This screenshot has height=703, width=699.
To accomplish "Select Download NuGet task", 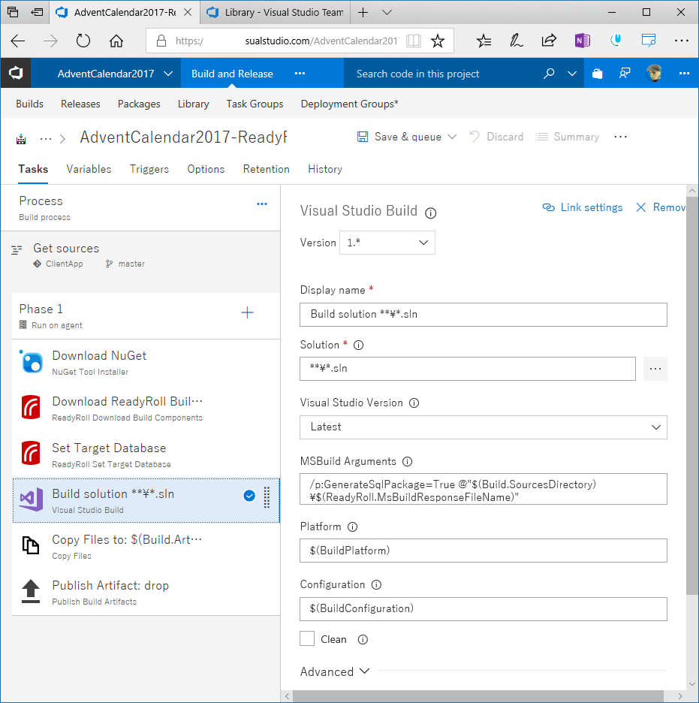I will pos(146,363).
